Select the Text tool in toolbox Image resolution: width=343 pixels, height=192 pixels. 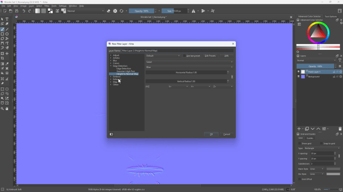[7, 19]
